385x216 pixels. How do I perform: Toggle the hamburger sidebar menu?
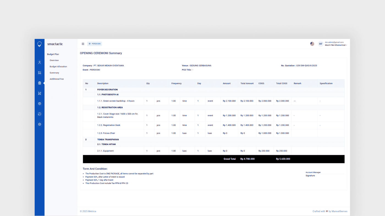point(83,44)
